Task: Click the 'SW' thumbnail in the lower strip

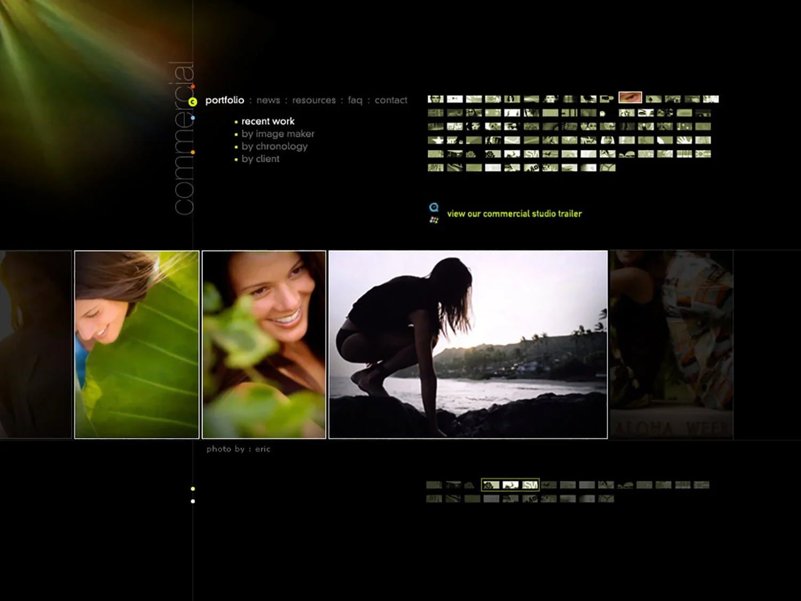Action: (x=530, y=485)
